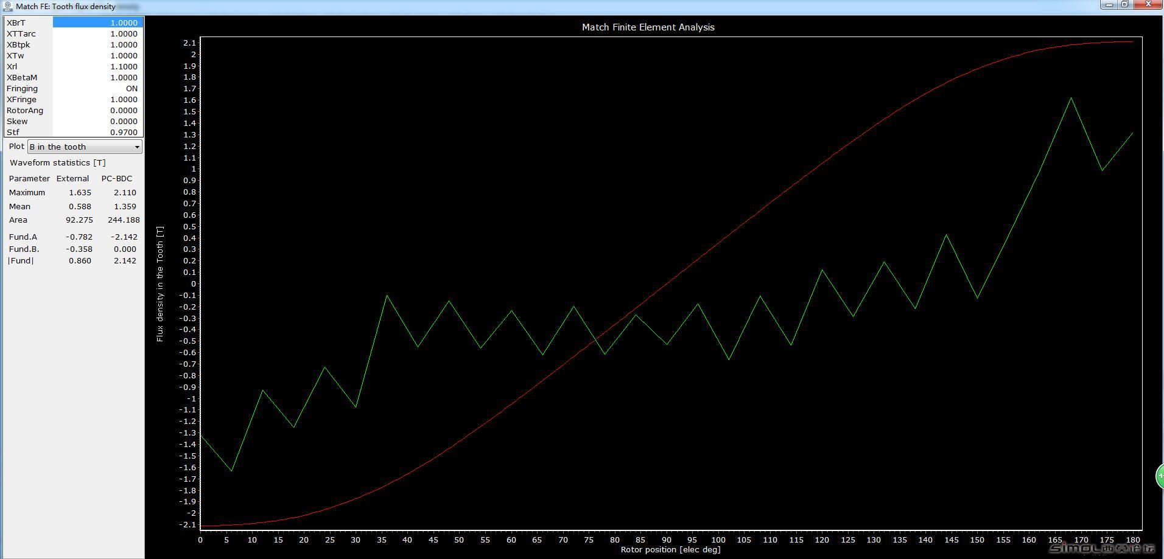Click the PC-BDC column header

click(116, 178)
